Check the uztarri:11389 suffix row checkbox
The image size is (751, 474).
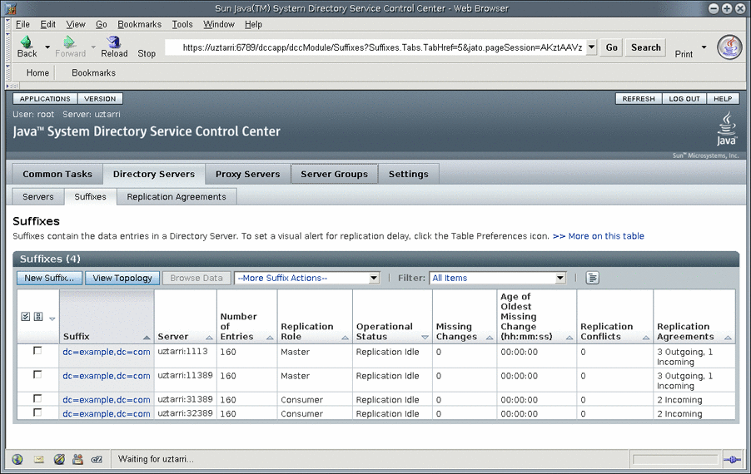pos(37,374)
